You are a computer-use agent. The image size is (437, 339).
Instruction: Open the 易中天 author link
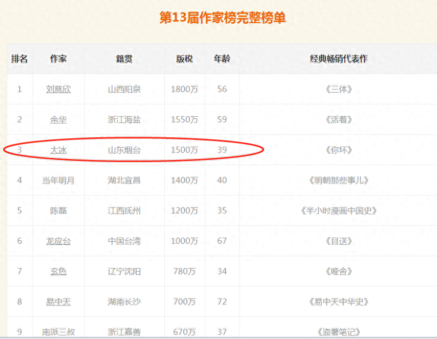pos(58,301)
